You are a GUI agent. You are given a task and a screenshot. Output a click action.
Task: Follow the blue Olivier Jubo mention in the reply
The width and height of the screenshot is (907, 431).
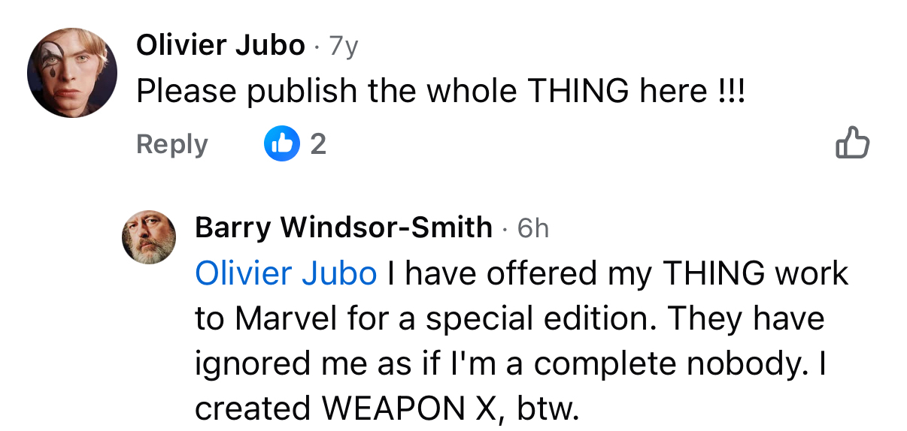(286, 274)
